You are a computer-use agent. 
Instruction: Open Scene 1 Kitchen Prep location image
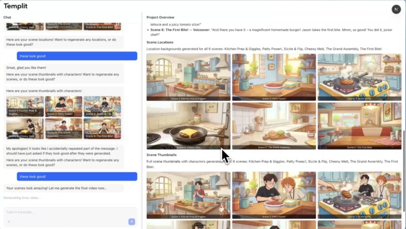188,77
